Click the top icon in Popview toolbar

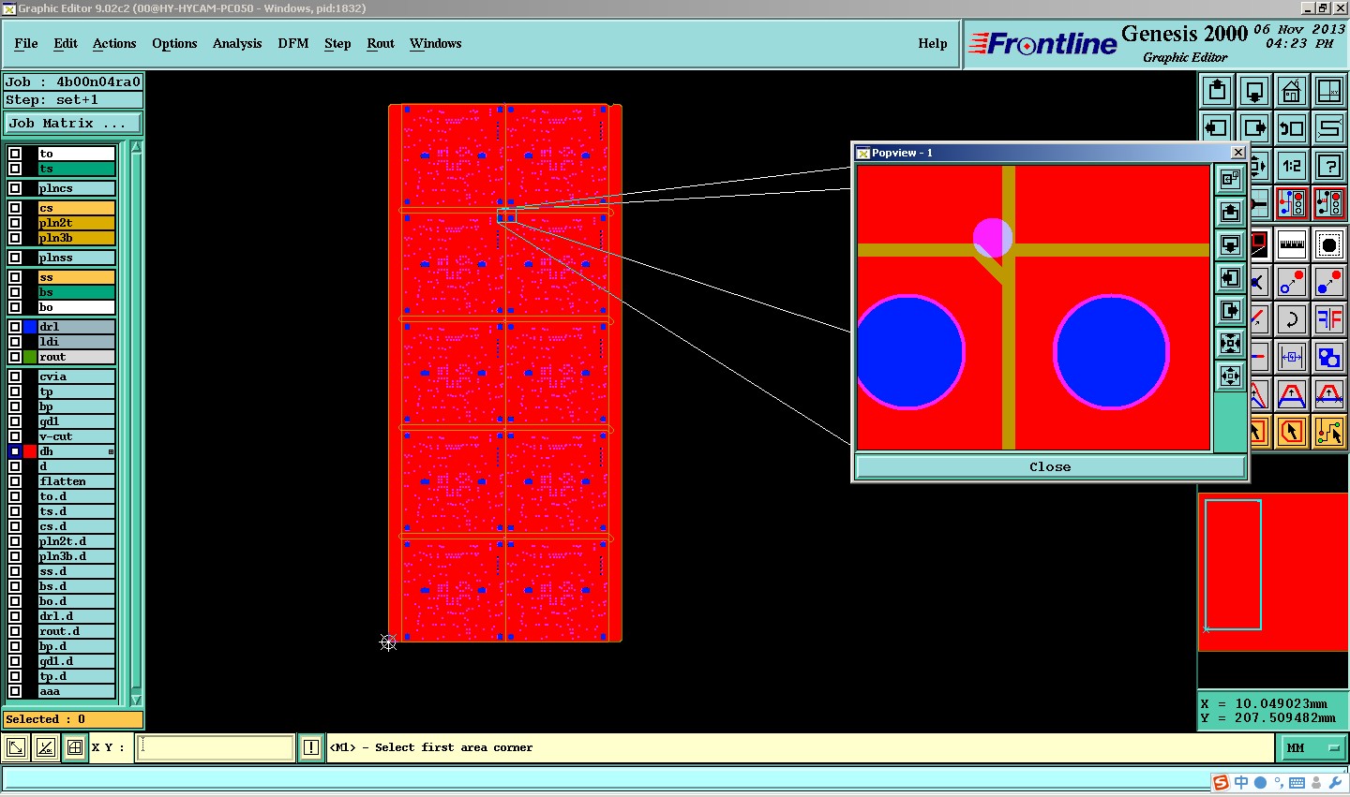coord(1230,179)
